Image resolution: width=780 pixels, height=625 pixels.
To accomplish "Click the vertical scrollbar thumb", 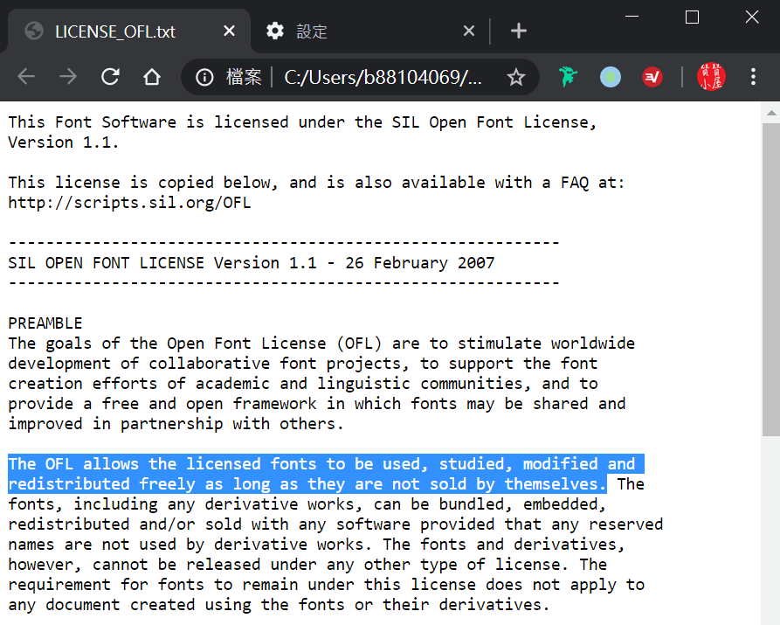I will [770, 279].
